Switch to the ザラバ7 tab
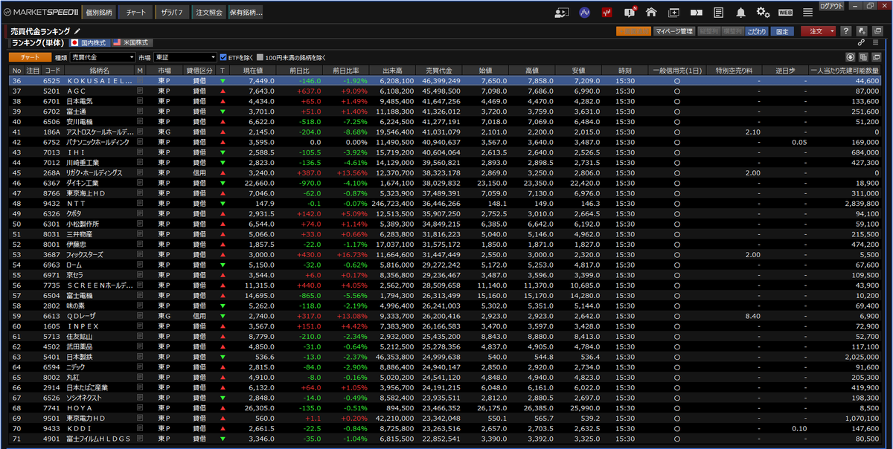Screen dimensions: 893x449 (172, 13)
